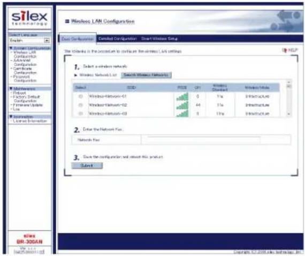
Task: Select Wireless-Network-01 radio button
Action: tap(80, 96)
